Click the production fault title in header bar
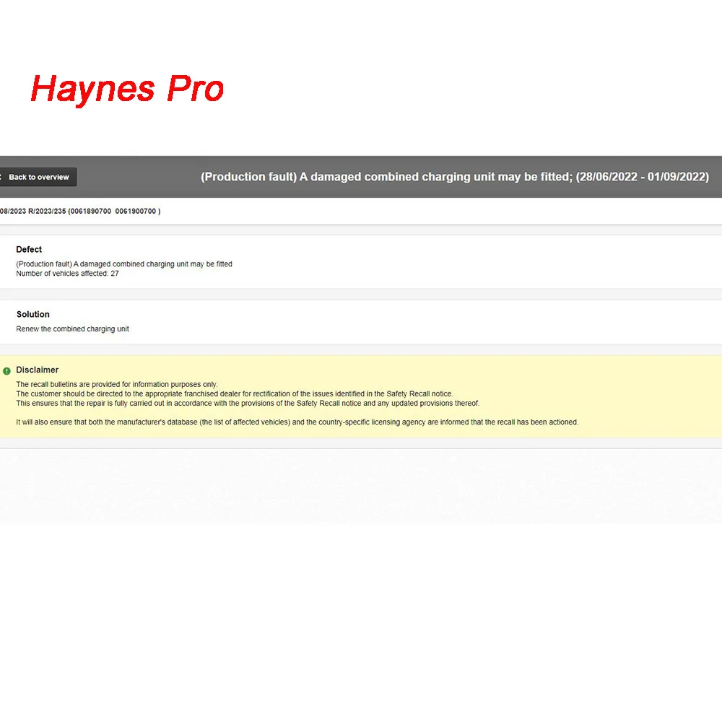 pos(454,177)
